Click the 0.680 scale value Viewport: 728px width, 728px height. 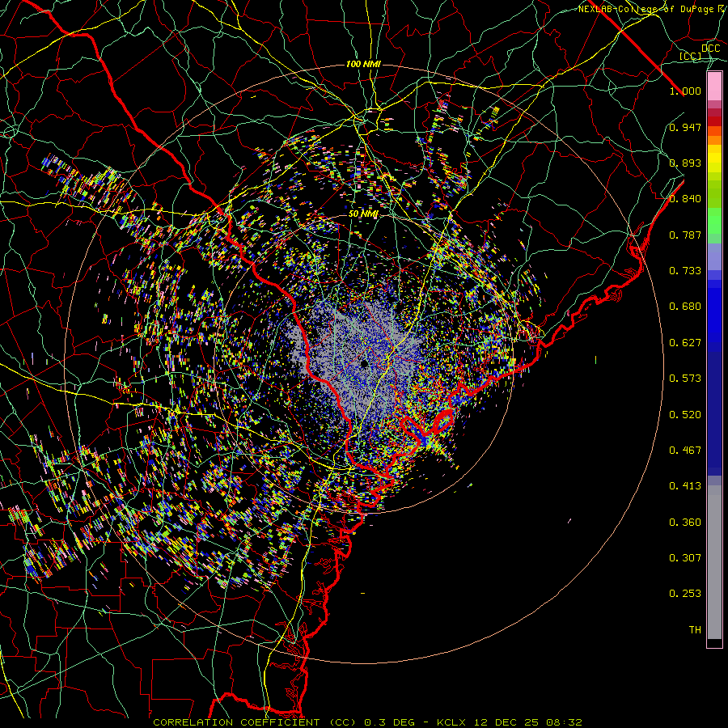[x=685, y=307]
